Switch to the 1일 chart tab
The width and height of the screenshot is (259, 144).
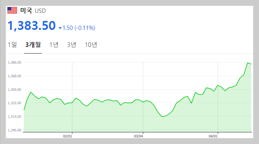coord(12,45)
